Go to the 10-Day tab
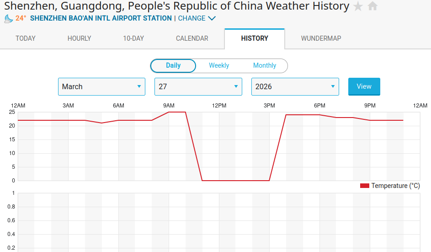Screen dimensions: 431x252 133,38
